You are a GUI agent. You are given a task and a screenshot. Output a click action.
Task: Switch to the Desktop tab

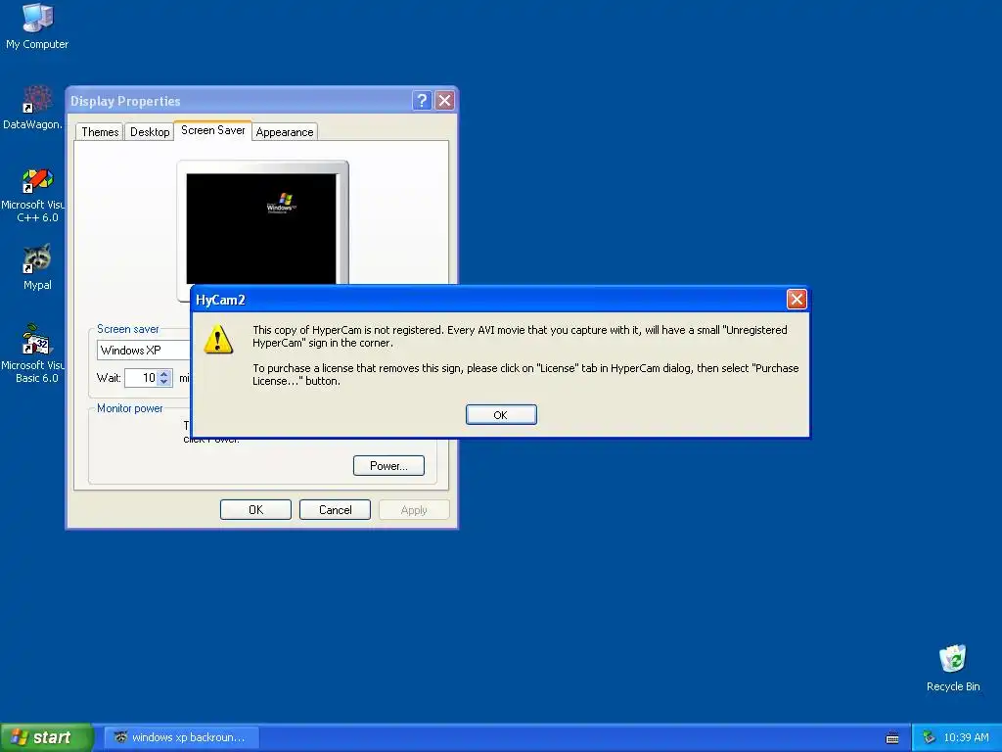[150, 132]
